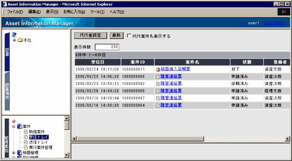Open the お気に入り menu
Screen dimensions: 292x161
click(74, 12)
